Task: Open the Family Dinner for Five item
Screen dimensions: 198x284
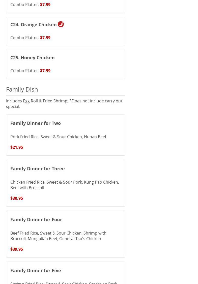Action: click(x=36, y=270)
